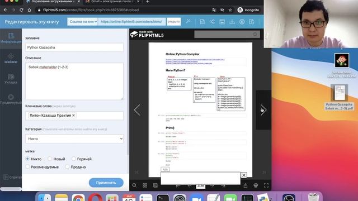This screenshot has width=358, height=201.
Task: Click the book search icon in blue toolbar
Action: (x=252, y=22)
